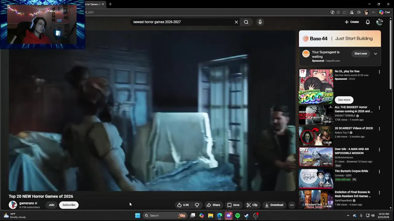Like the video with thumbs up
This screenshot has height=221, width=394.
click(x=183, y=205)
